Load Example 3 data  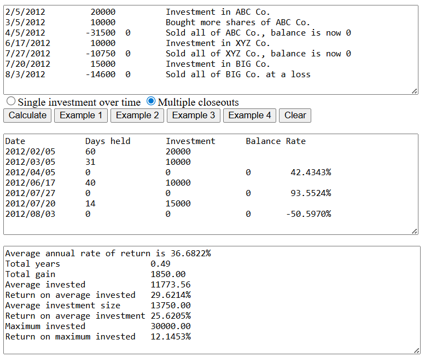coord(194,116)
